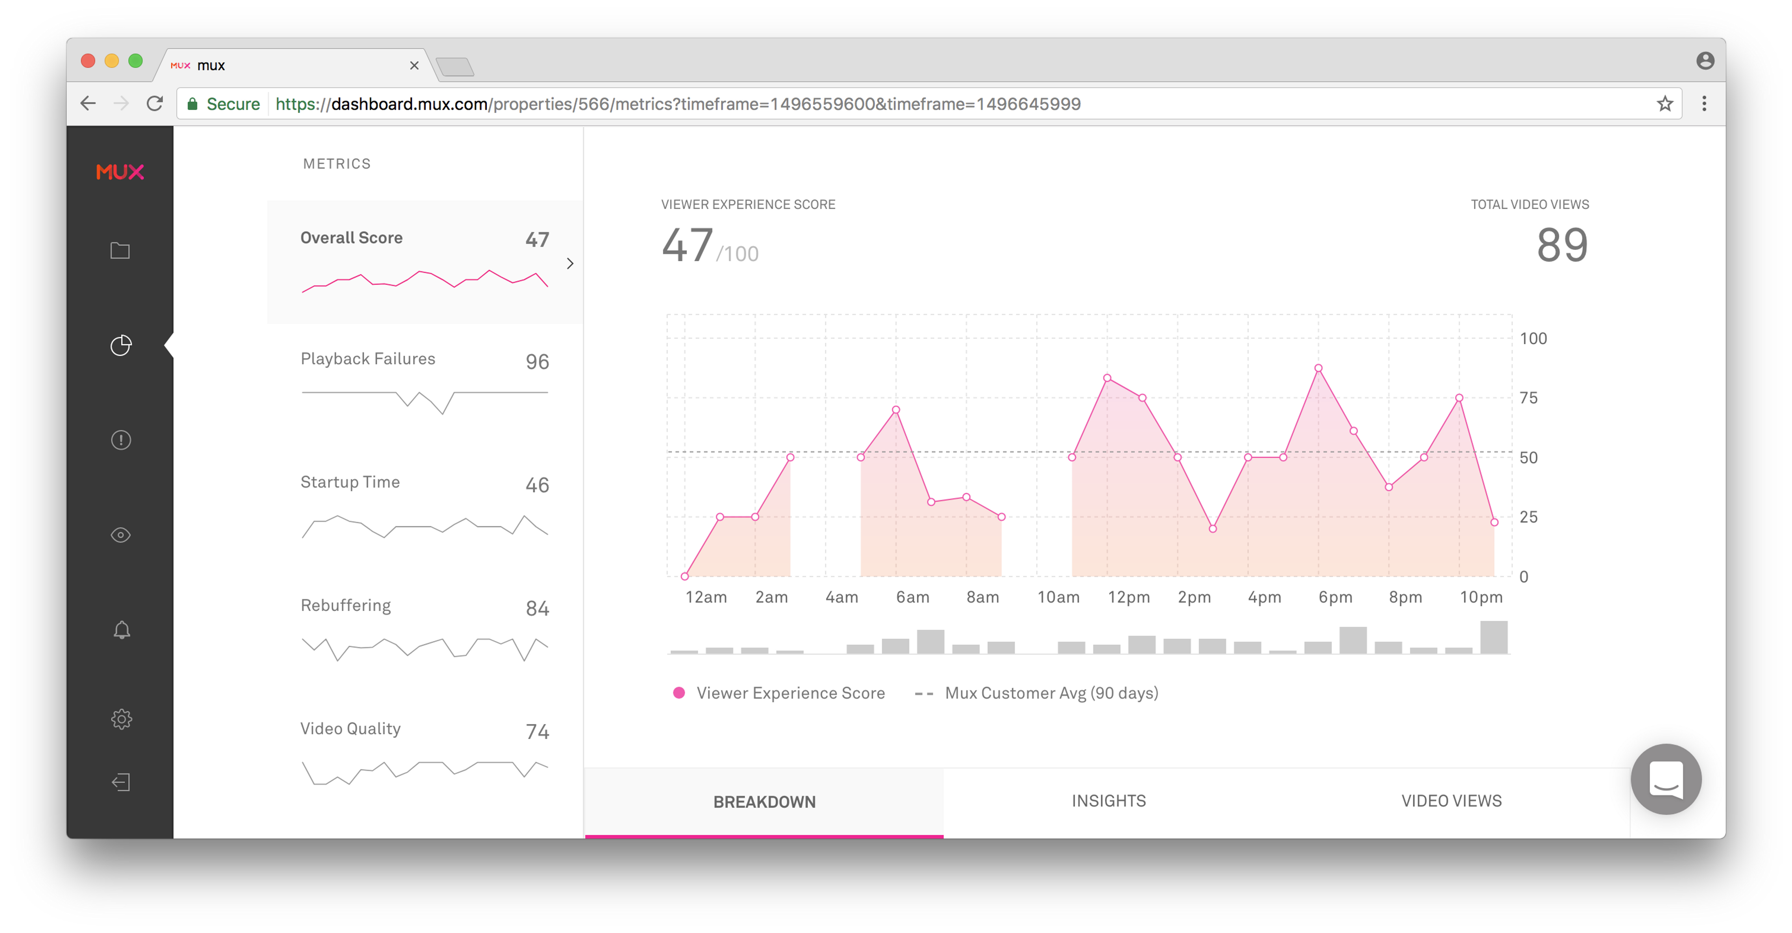Click the browser back arrow

(x=88, y=104)
